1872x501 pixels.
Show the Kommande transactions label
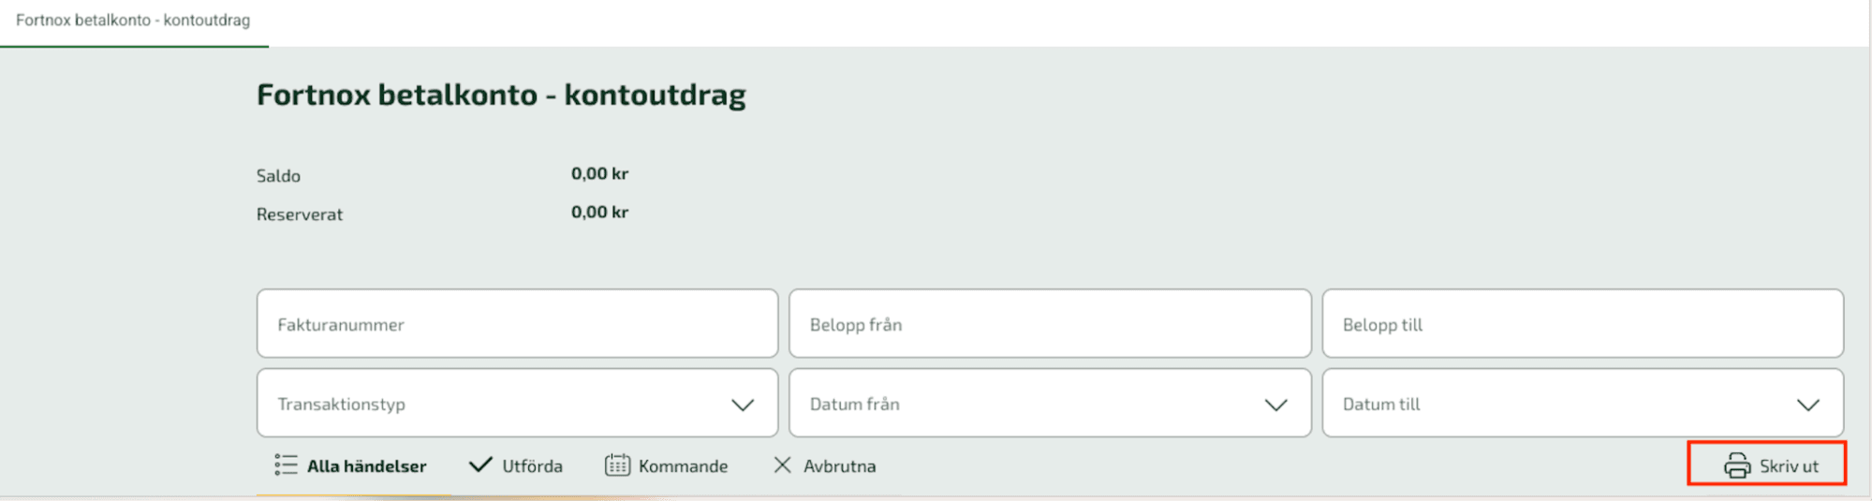[x=683, y=466]
